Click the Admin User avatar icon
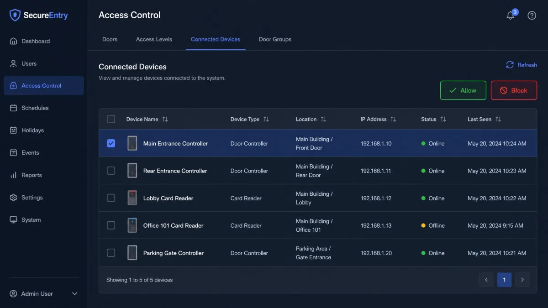 [13, 293]
